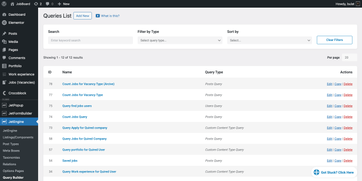Click the Crocoblock crescent icon
This screenshot has height=181, width=362.
[4, 93]
